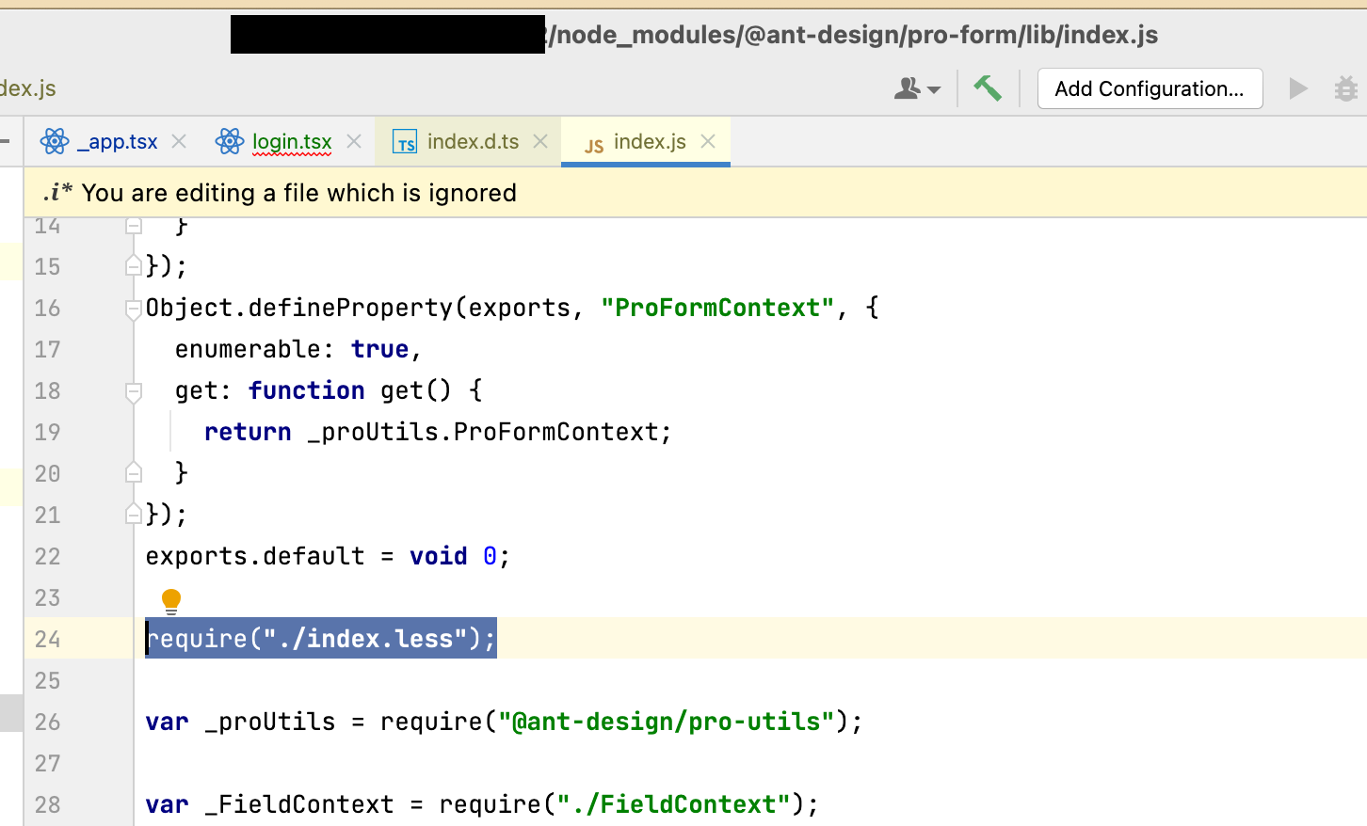Click the React icon on login.tsx tab
Viewport: 1367px width, 826px height.
point(230,142)
